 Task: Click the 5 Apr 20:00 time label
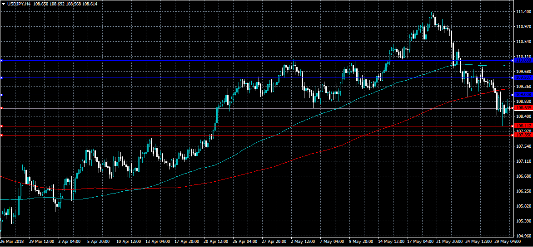[99, 242]
